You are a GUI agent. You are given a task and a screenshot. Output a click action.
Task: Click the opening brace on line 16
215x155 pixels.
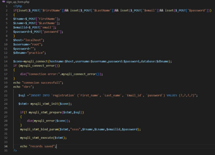coord(14,70)
